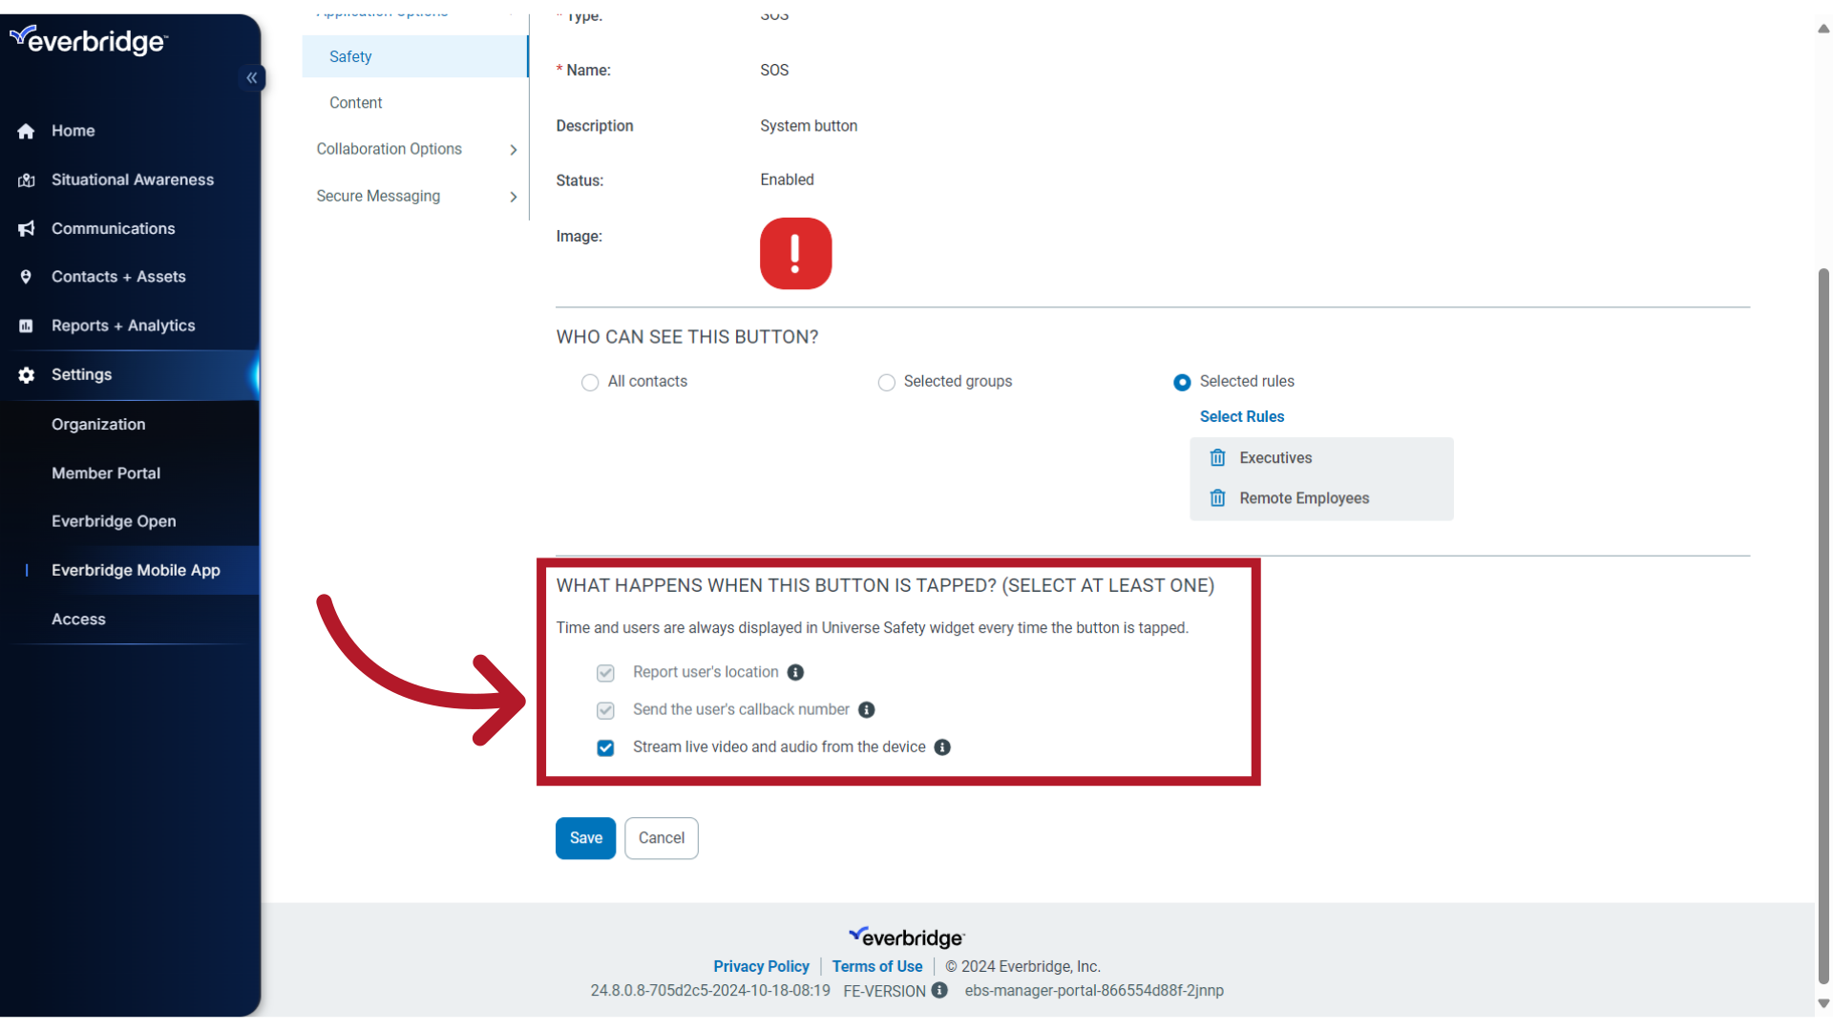Open the Terms of Use link
1833x1031 pixels.
[876, 966]
